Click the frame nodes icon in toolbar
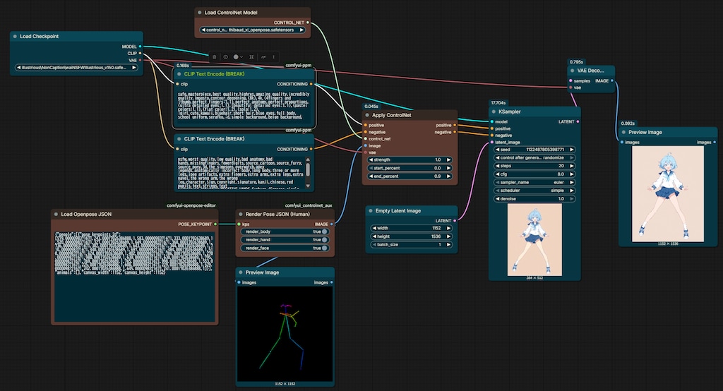The image size is (723, 391). 251,57
